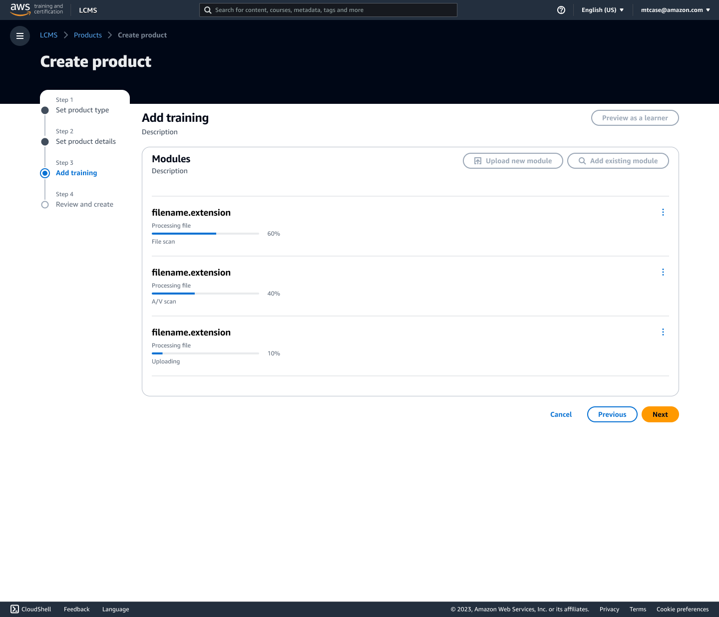Image resolution: width=719 pixels, height=617 pixels.
Task: Open the Privacy footer link
Action: 609,609
